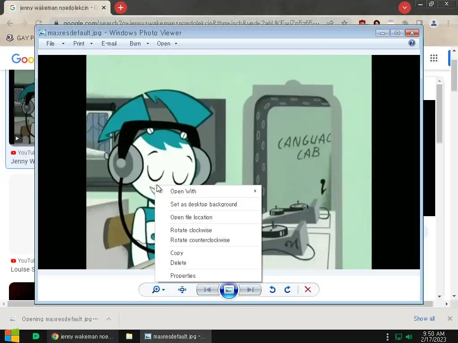Show hidden tray icons via dots
Screen dimensions: 458x343
[x=387, y=337]
